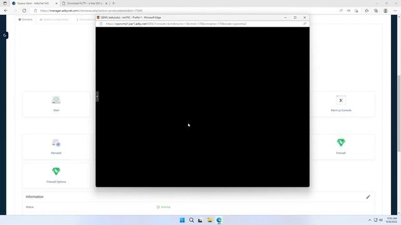Switch to the Download PuTTY browser tab
Viewport: 401px width, 225px height.
(x=85, y=3)
